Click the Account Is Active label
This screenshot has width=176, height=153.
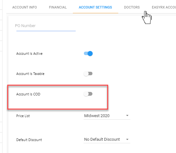[x=29, y=54]
